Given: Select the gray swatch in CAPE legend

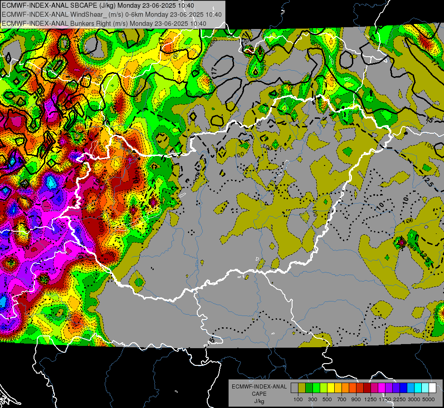Looking at the screenshot, I should [294, 388].
